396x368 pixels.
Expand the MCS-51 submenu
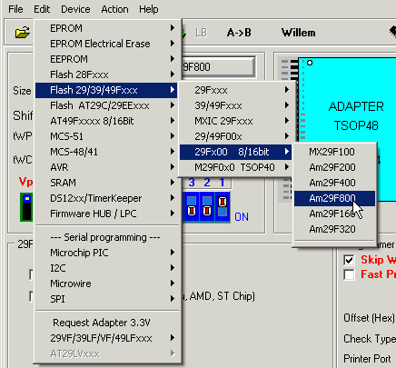[106, 136]
